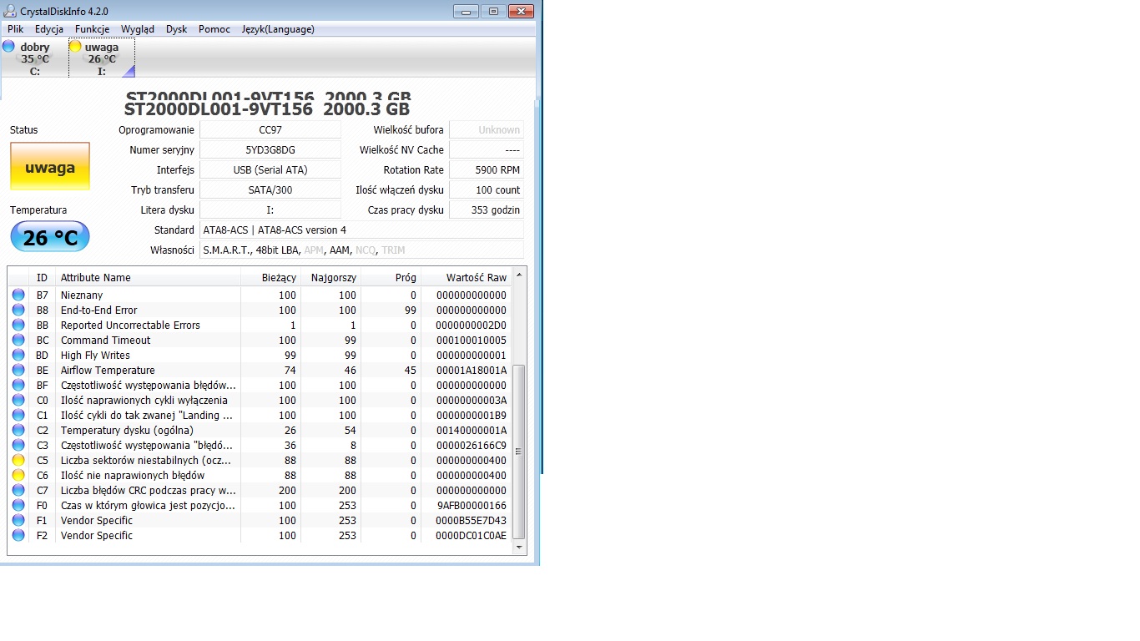Click the status icon for attribute C3

point(18,445)
